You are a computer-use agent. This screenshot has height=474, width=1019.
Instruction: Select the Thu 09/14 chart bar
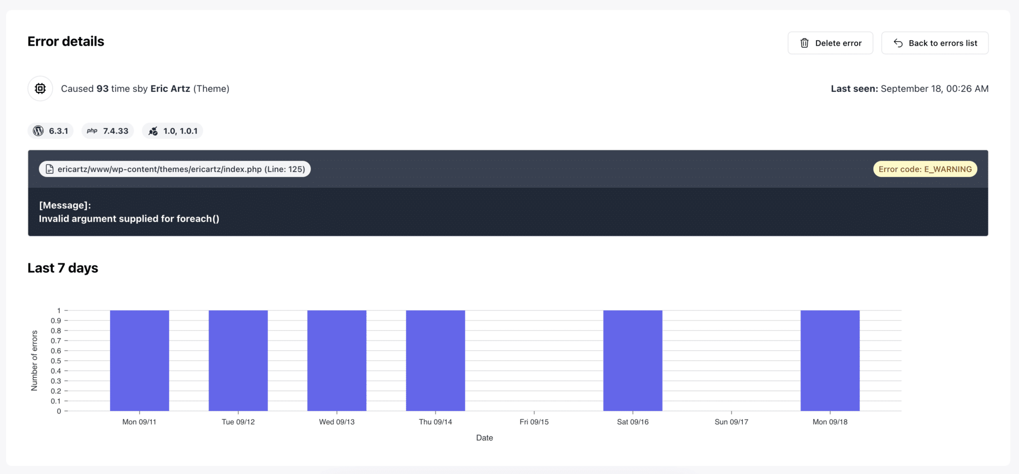(435, 361)
